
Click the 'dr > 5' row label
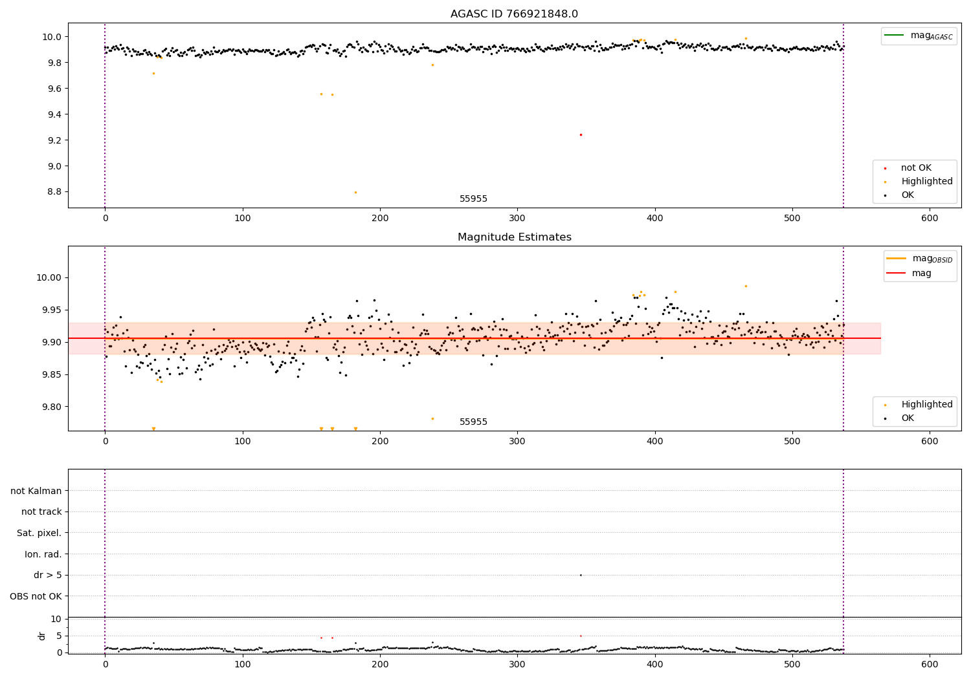click(48, 576)
